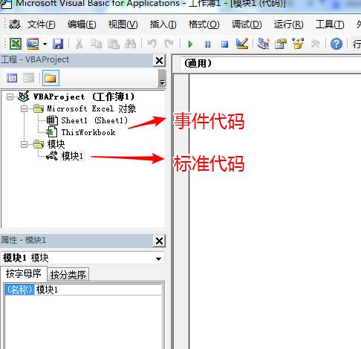Open the 插入(I) menu
The image size is (361, 349).
pyautogui.click(x=163, y=25)
